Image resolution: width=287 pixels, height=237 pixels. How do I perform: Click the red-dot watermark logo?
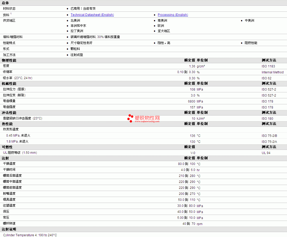tap(130, 118)
